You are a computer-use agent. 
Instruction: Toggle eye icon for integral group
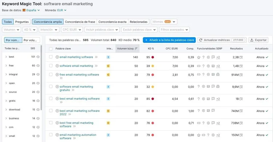point(38,74)
